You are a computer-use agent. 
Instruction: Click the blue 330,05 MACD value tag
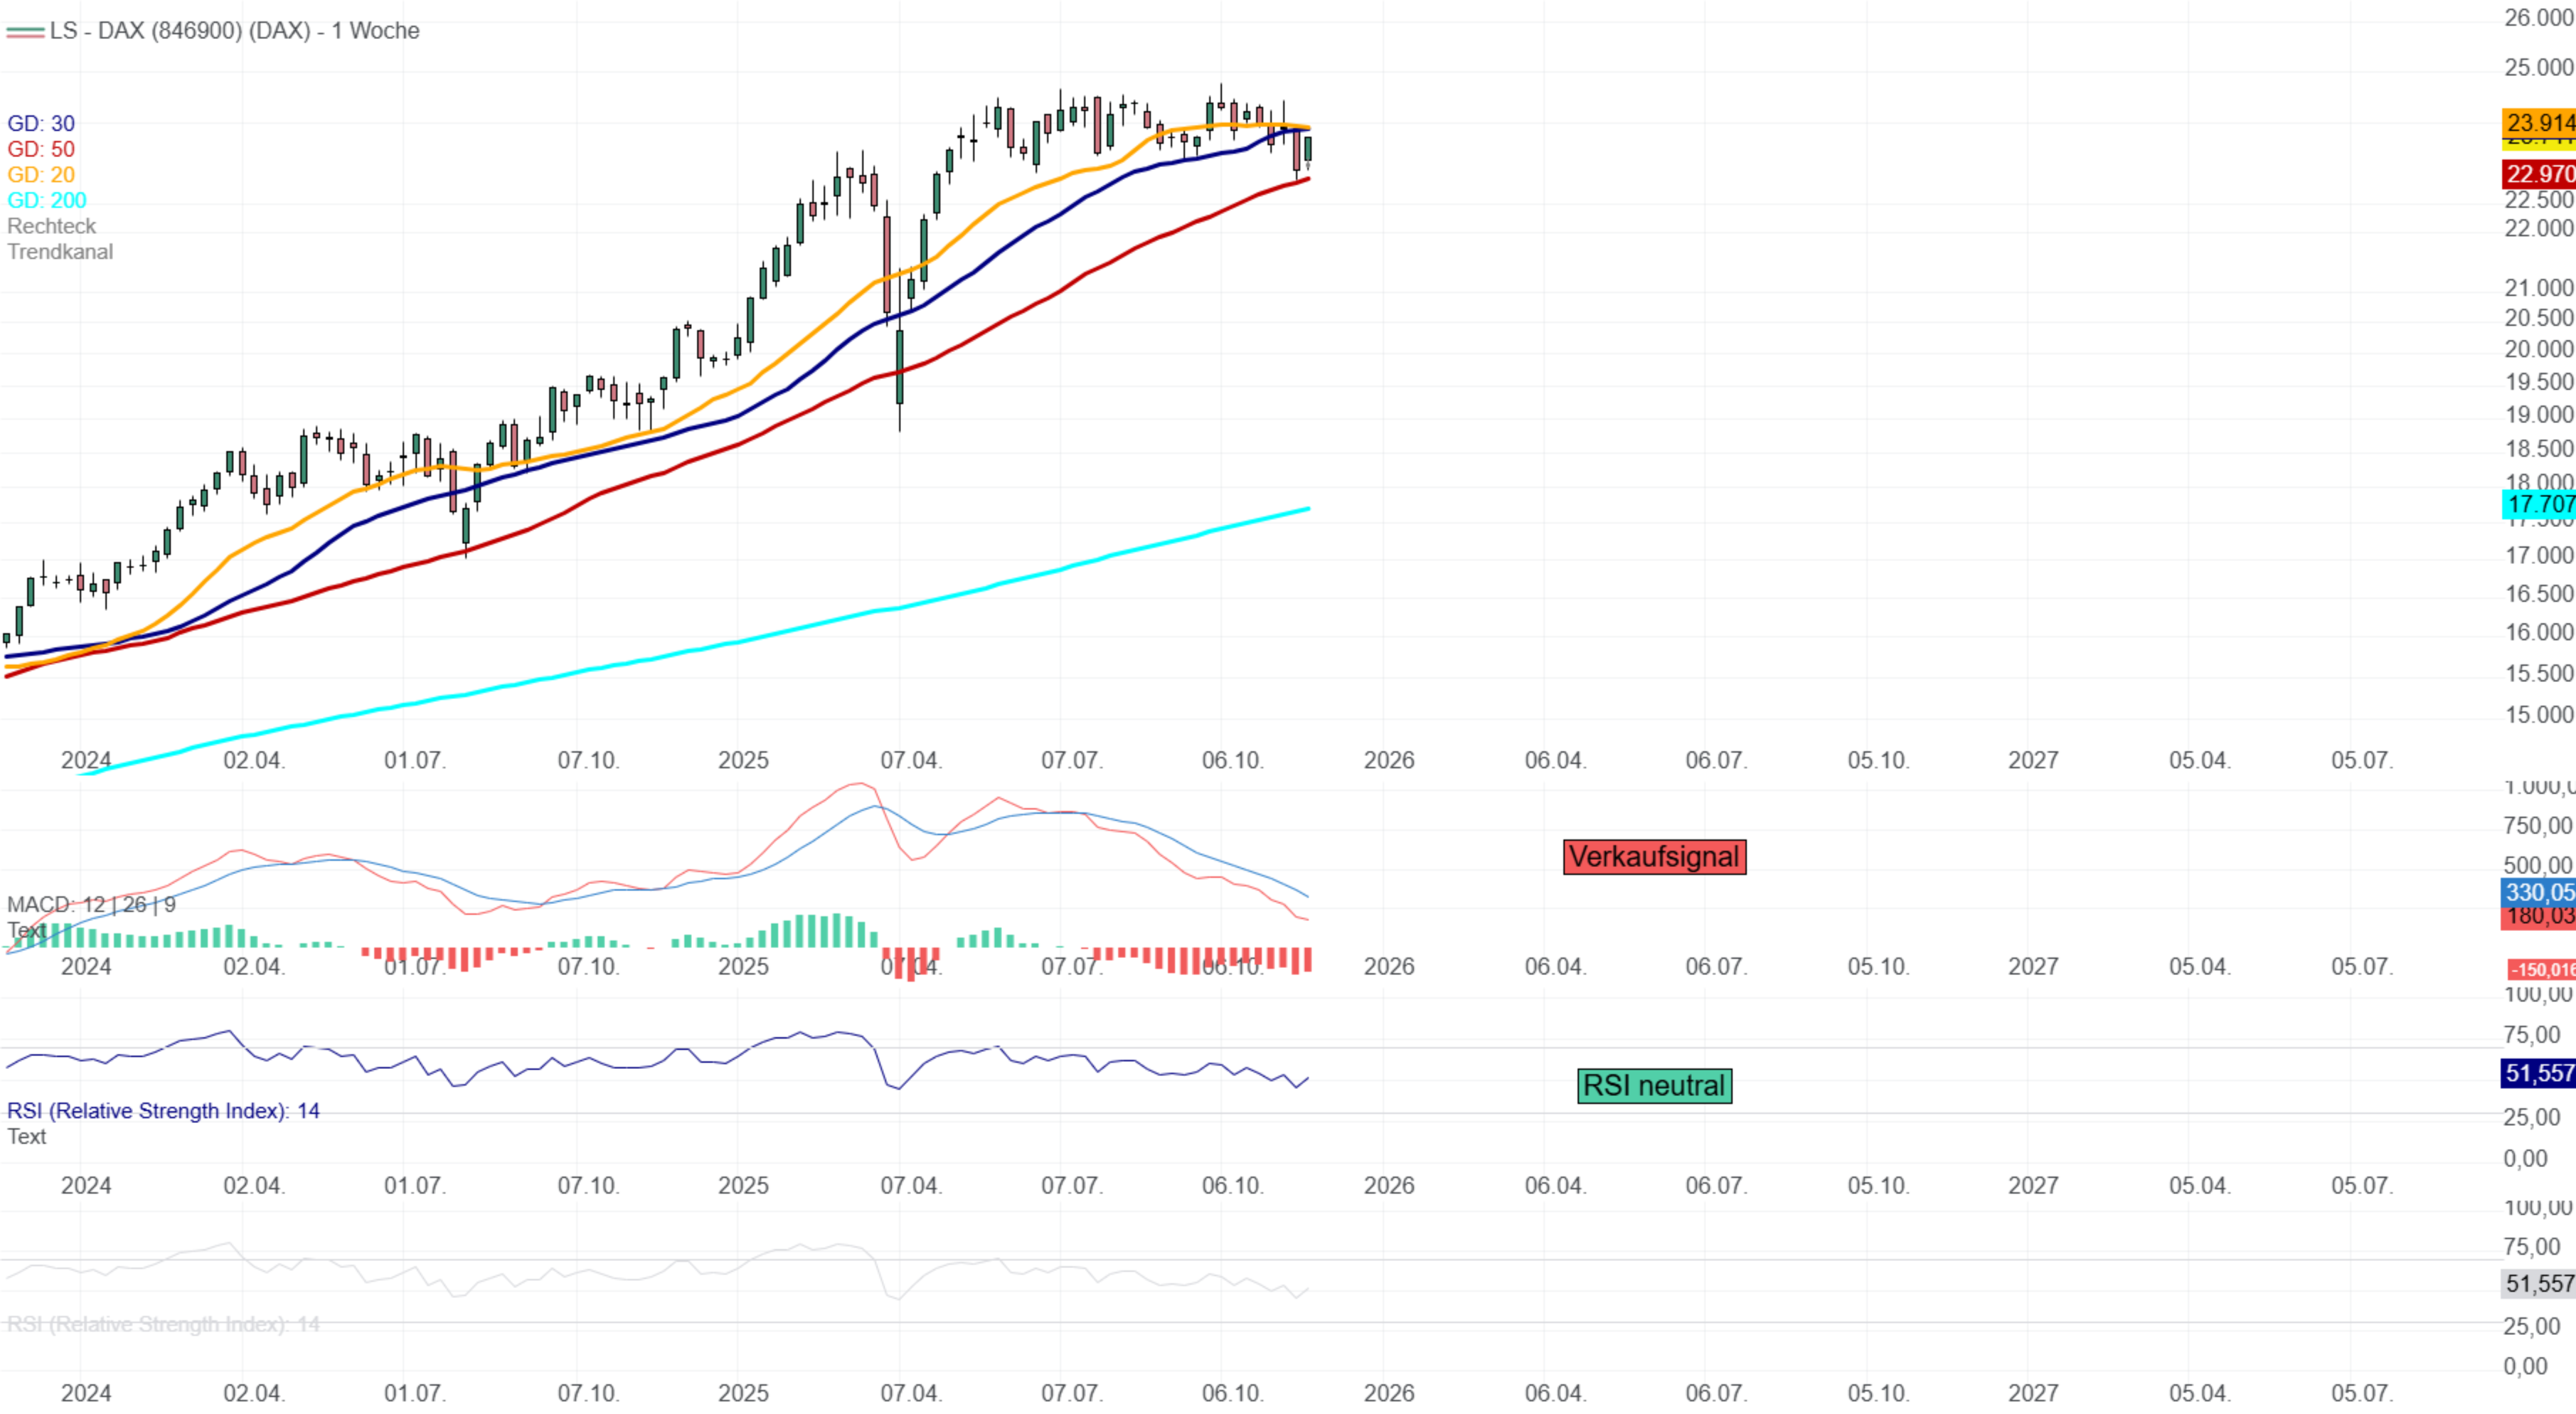pyautogui.click(x=2538, y=892)
